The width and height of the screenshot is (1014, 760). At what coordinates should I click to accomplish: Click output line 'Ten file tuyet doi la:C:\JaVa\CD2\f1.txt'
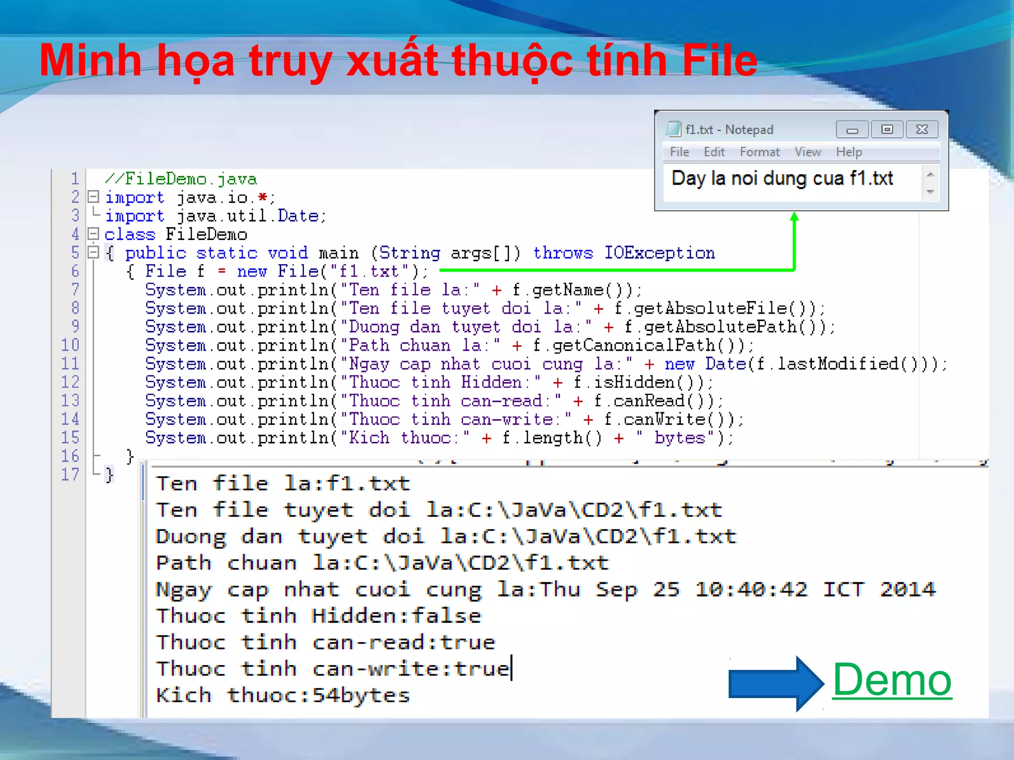440,510
